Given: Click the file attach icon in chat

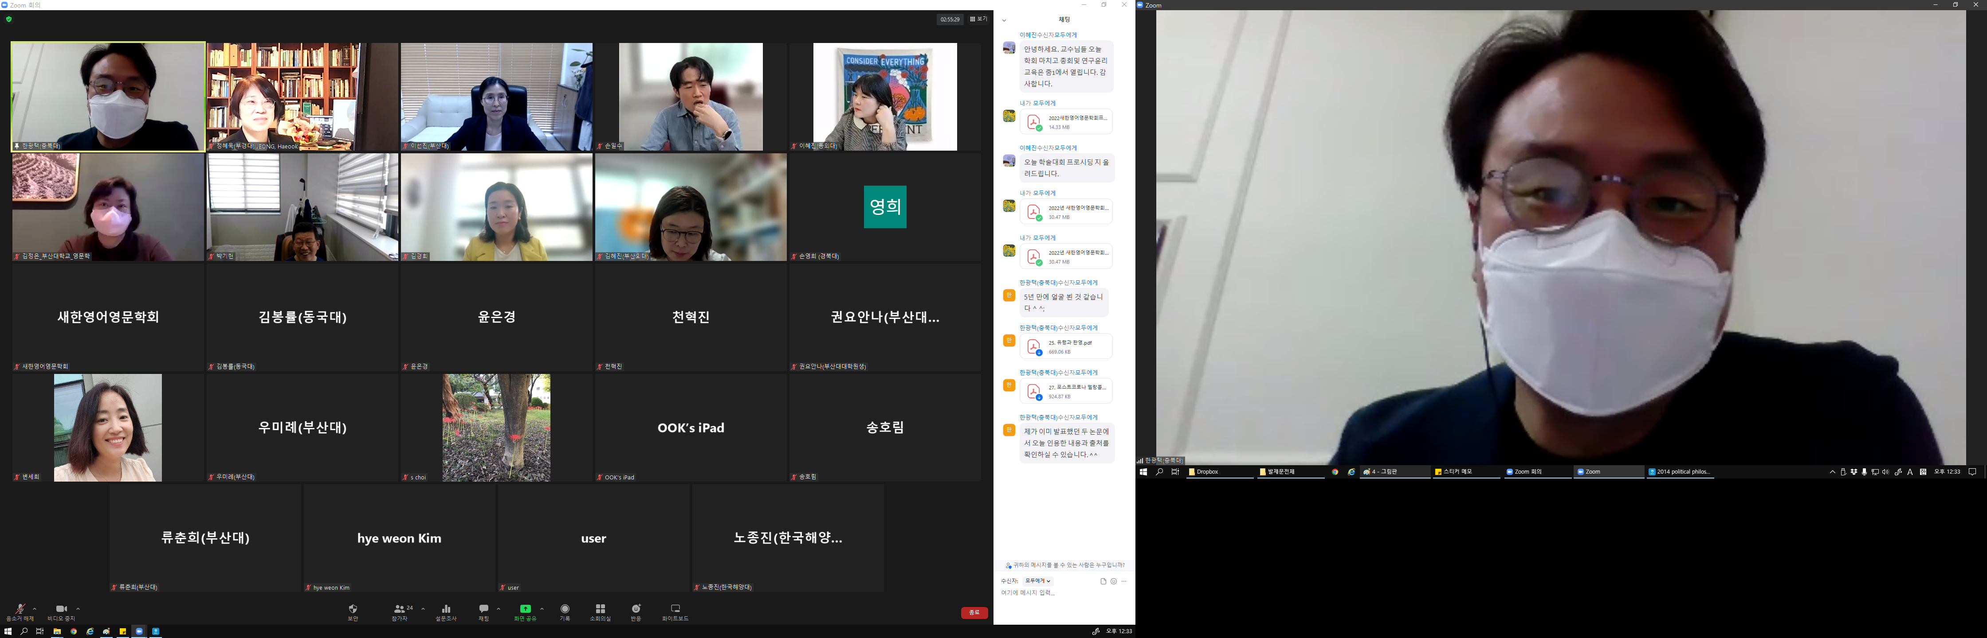Looking at the screenshot, I should [x=1103, y=581].
